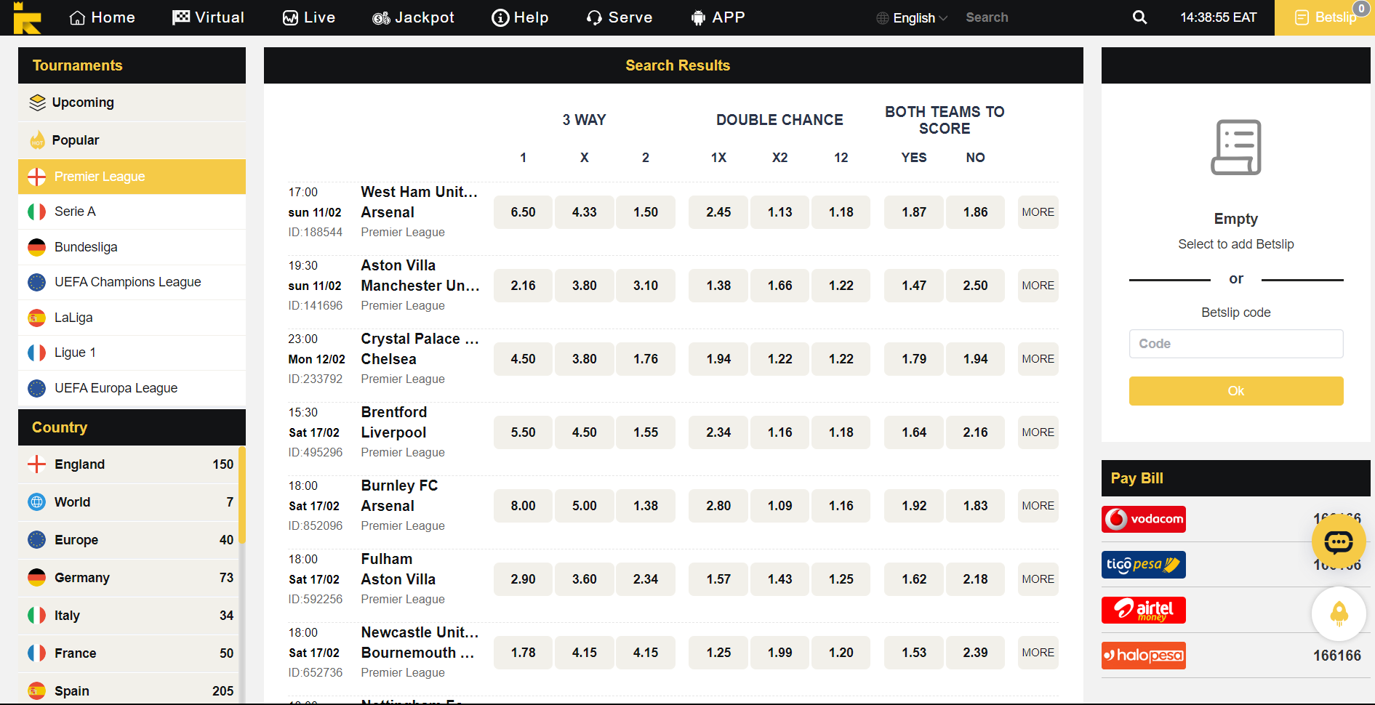Screen dimensions: 1375x705
Task: Click the France flag icon under Country
Action: pos(36,653)
